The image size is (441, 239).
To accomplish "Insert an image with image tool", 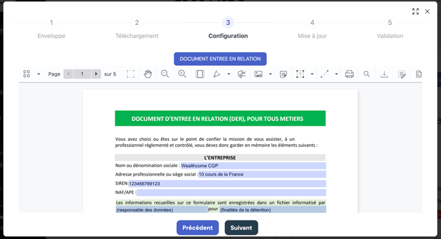I will (x=258, y=74).
